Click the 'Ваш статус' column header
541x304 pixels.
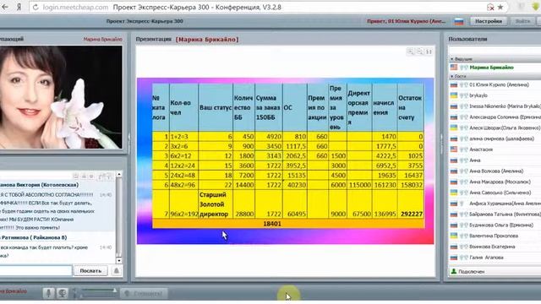(x=216, y=107)
